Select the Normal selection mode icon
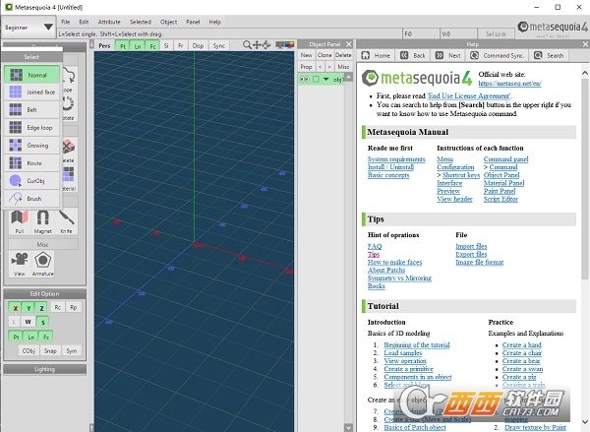 [x=16, y=75]
